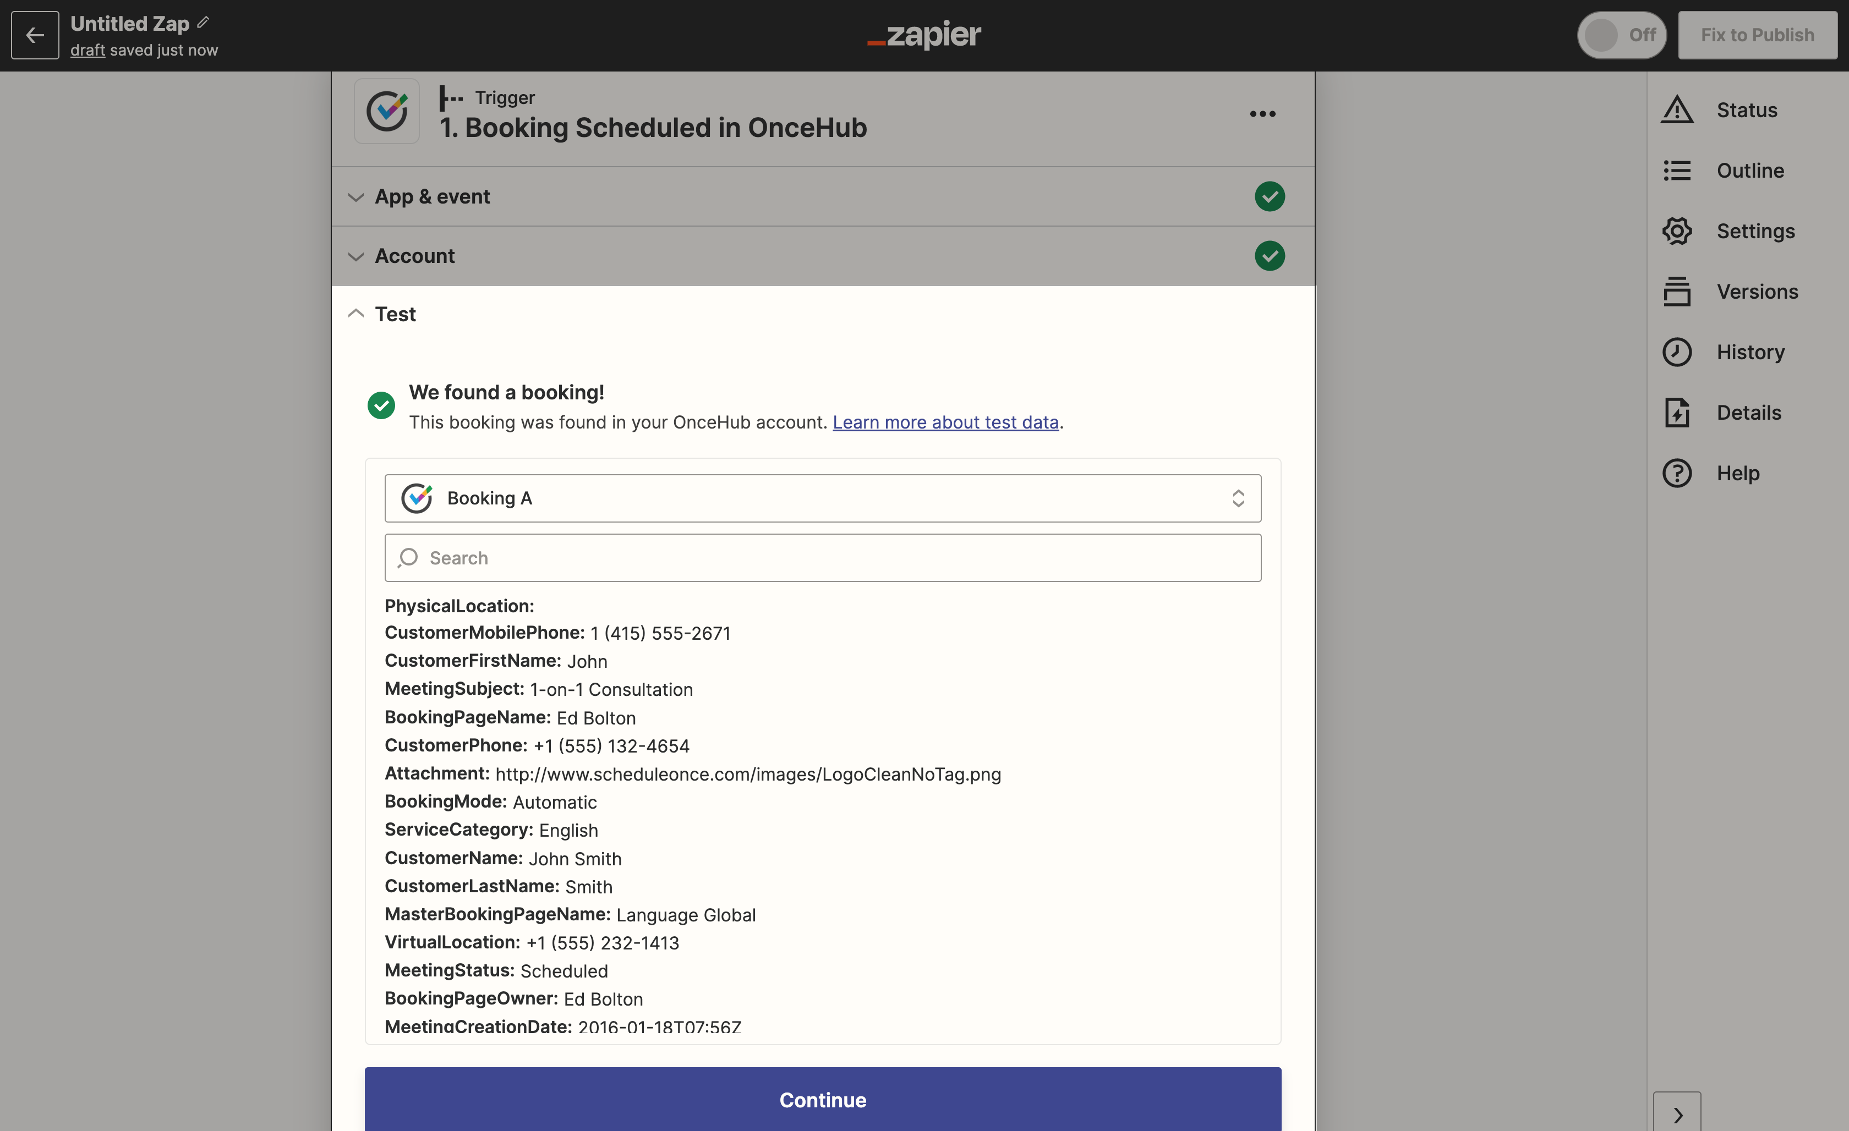Viewport: 1849px width, 1131px height.
Task: Click the green checkmark next to App & event
Action: point(1269,196)
